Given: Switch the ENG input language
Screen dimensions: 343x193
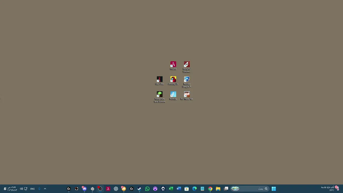Looking at the screenshot, I should (32, 189).
